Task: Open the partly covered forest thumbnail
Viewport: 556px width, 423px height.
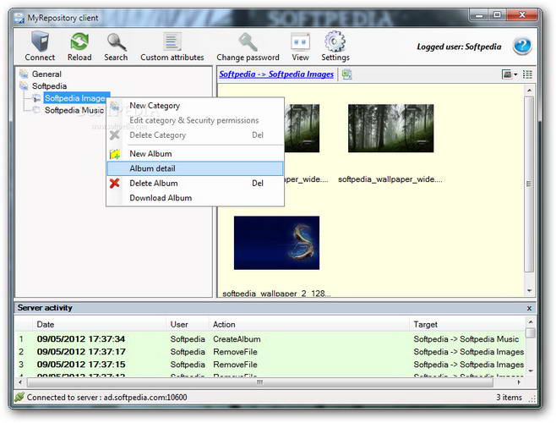Action: pos(302,129)
